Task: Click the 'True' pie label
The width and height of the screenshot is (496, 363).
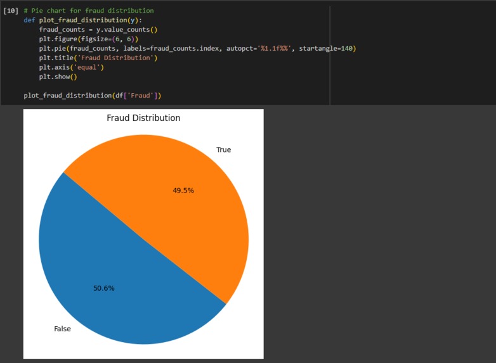Action: pyautogui.click(x=224, y=150)
